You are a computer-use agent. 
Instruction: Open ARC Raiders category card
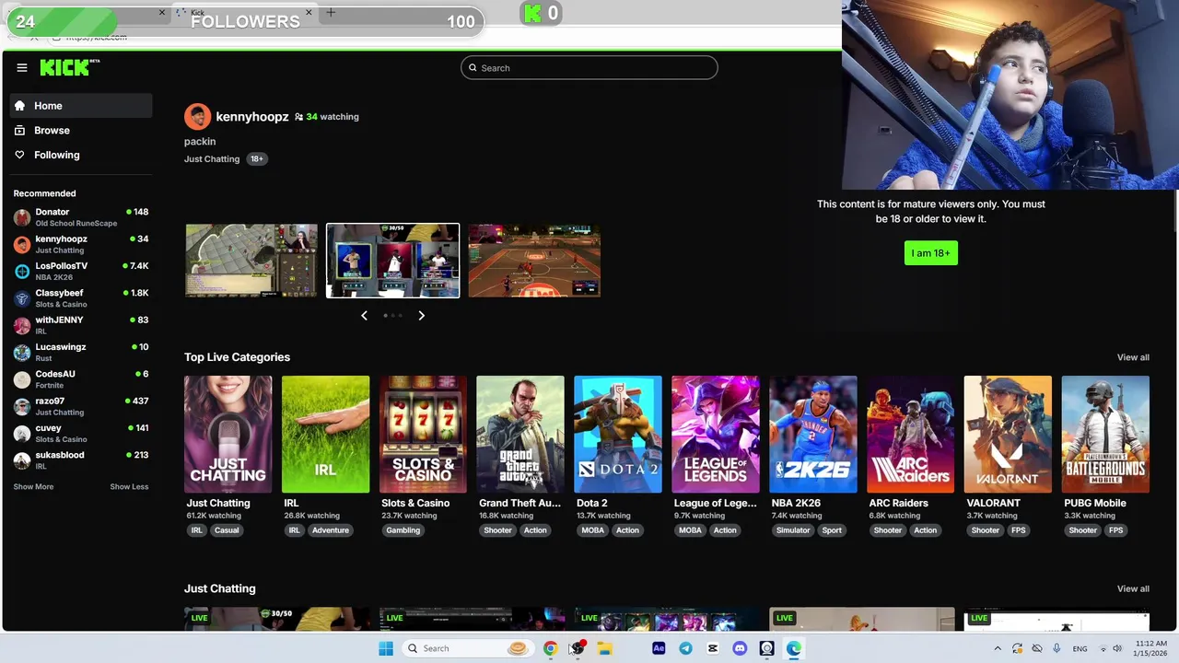[x=911, y=434]
